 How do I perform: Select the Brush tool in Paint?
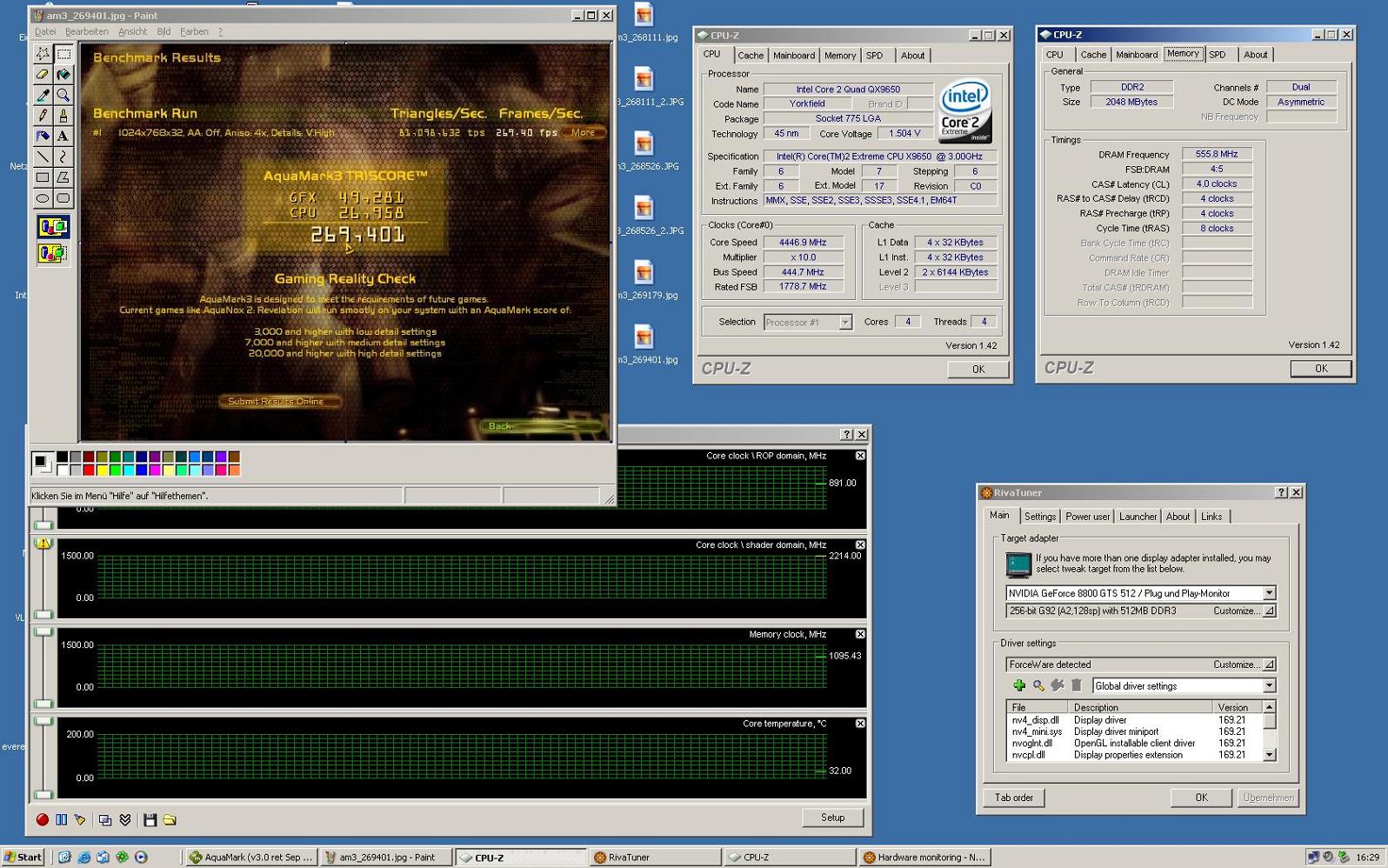pos(63,116)
